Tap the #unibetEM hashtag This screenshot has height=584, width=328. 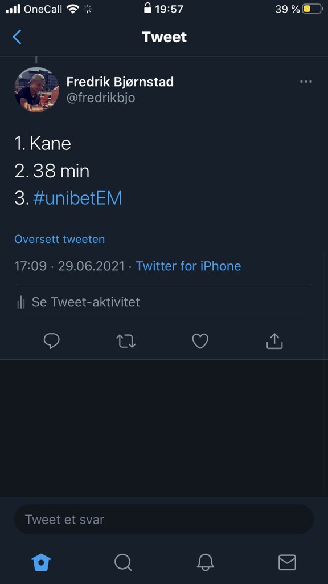coord(77,198)
